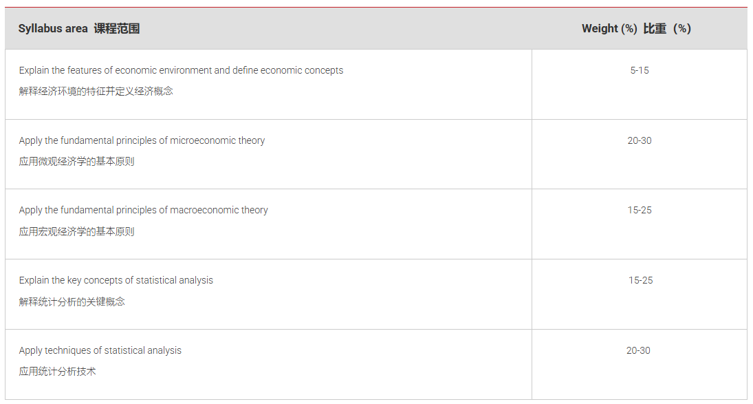Click the 比重（%）header label

pyautogui.click(x=667, y=28)
